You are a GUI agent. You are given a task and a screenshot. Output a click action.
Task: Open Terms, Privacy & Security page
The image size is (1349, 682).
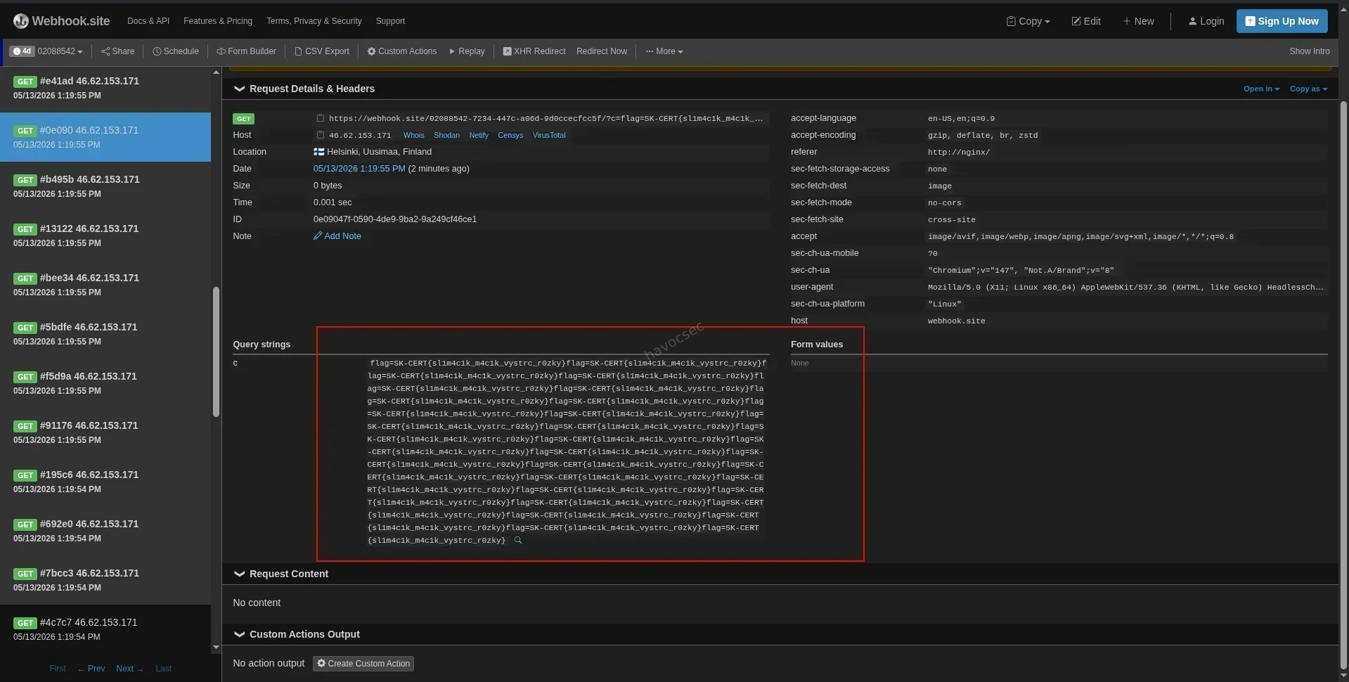tap(314, 21)
